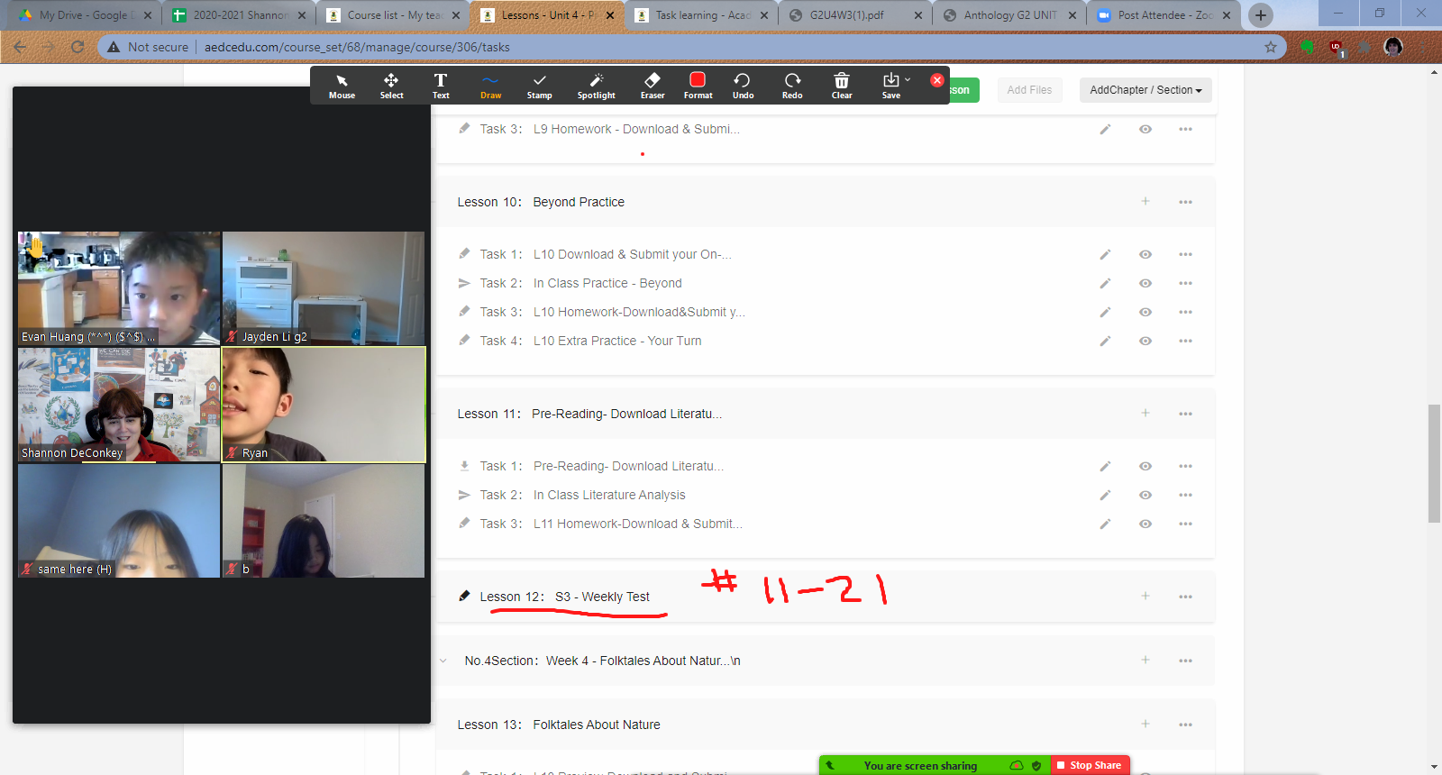Edit Pre-Reading- Download Literature task
Image resolution: width=1442 pixels, height=775 pixels.
(x=1105, y=467)
